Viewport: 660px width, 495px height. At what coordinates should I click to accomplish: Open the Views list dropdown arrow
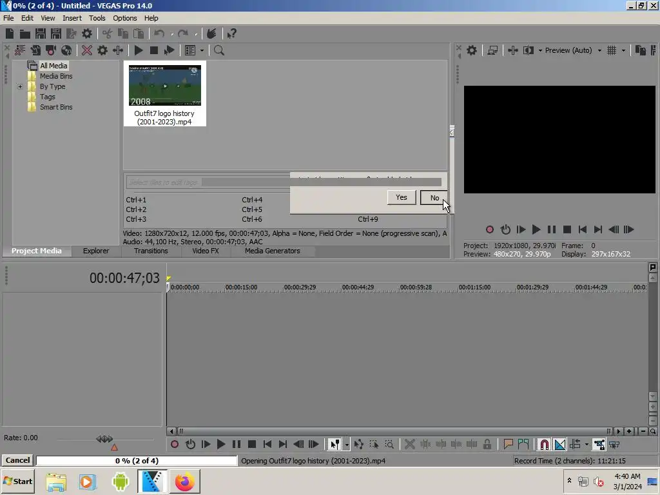tap(202, 50)
